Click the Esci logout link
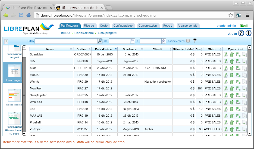 [x=244, y=26]
